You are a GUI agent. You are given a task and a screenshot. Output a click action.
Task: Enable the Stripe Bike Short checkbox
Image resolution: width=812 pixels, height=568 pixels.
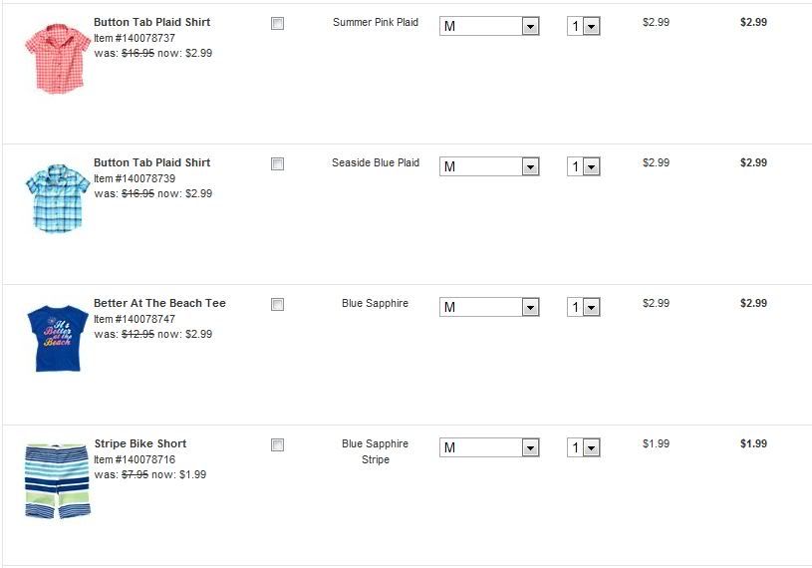pos(277,444)
